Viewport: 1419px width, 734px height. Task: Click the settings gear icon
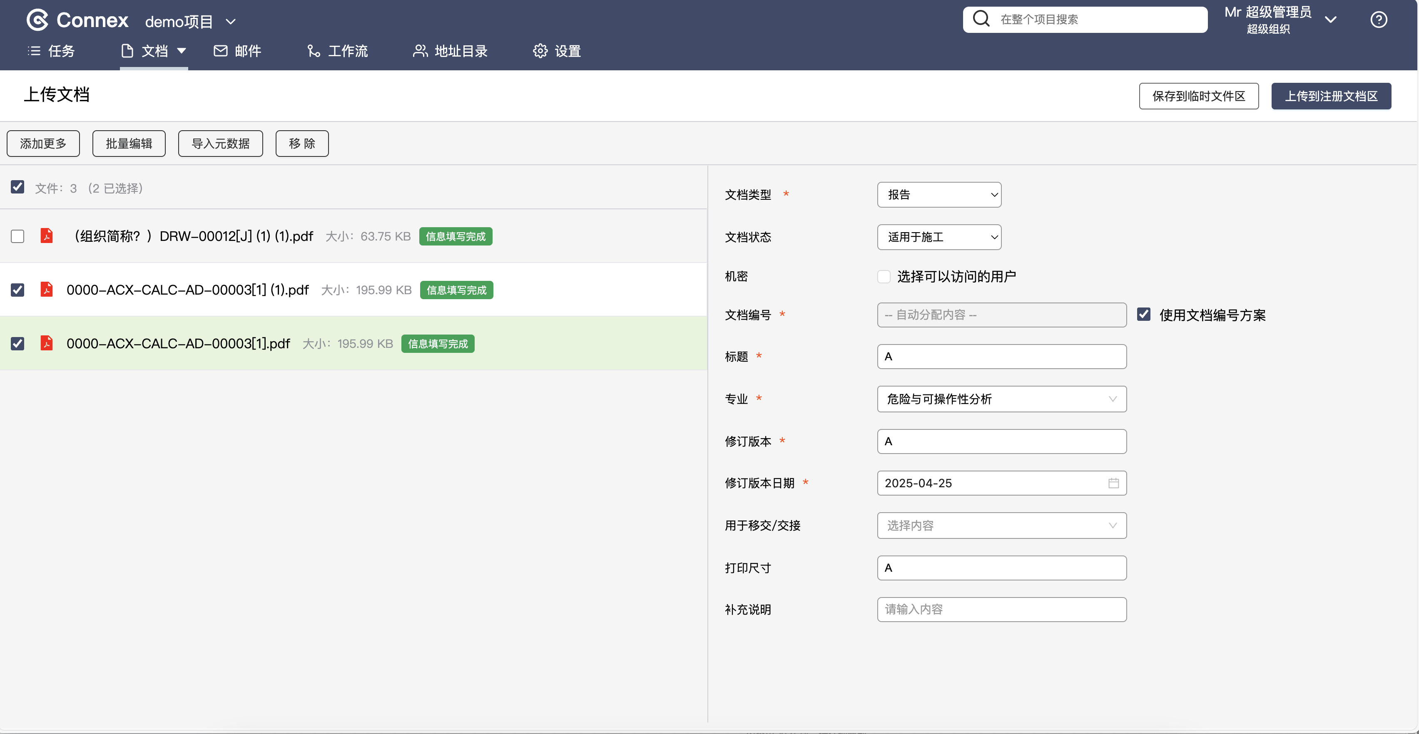point(540,51)
